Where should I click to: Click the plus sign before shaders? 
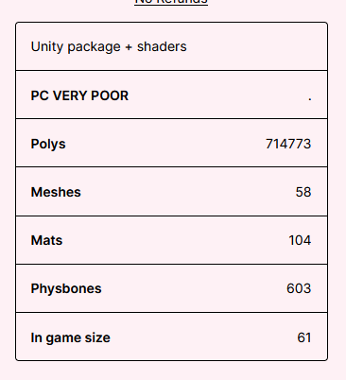[129, 47]
